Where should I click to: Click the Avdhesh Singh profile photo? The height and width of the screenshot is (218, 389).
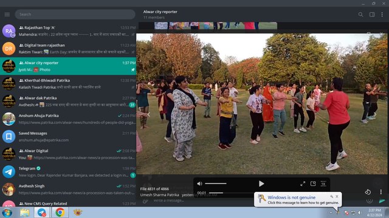tap(9, 190)
